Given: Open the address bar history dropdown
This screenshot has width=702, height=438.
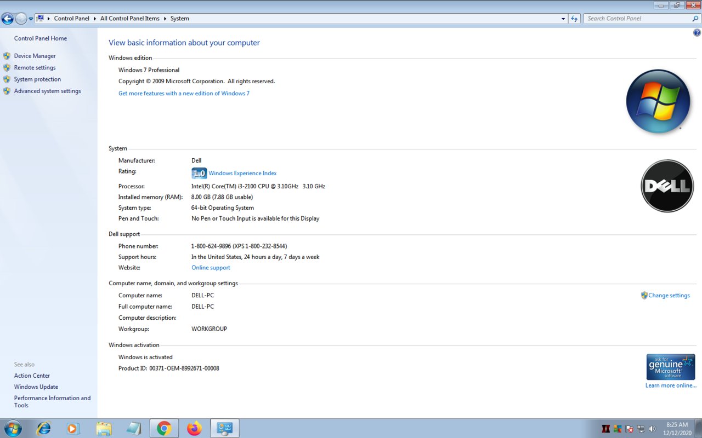Looking at the screenshot, I should pyautogui.click(x=563, y=19).
